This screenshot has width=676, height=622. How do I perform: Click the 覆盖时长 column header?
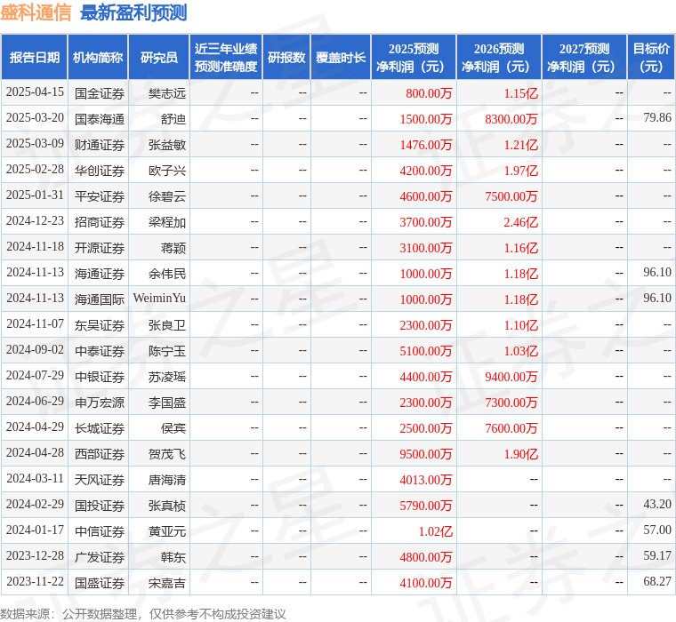pyautogui.click(x=341, y=58)
